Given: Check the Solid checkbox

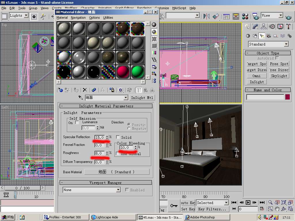Looking at the screenshot, I should pos(118,137).
